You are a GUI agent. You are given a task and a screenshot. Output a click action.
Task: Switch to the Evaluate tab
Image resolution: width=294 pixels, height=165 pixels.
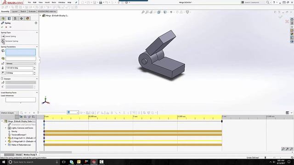pyautogui.click(x=32, y=11)
